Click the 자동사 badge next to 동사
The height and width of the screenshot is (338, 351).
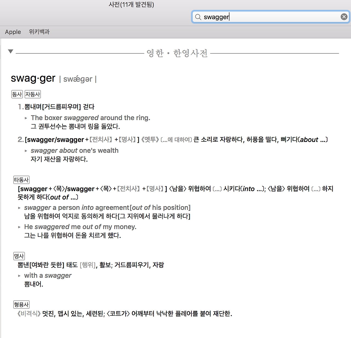tap(32, 94)
